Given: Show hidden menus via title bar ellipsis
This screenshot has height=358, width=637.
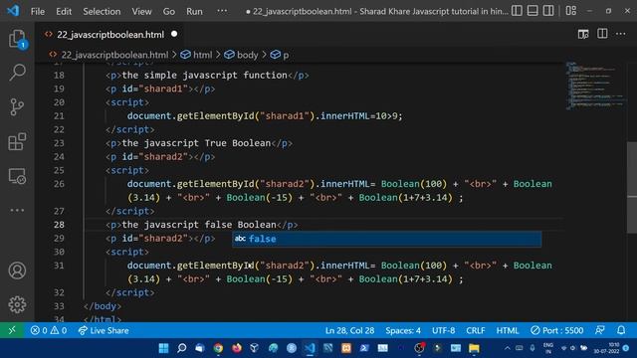Looking at the screenshot, I should [222, 11].
